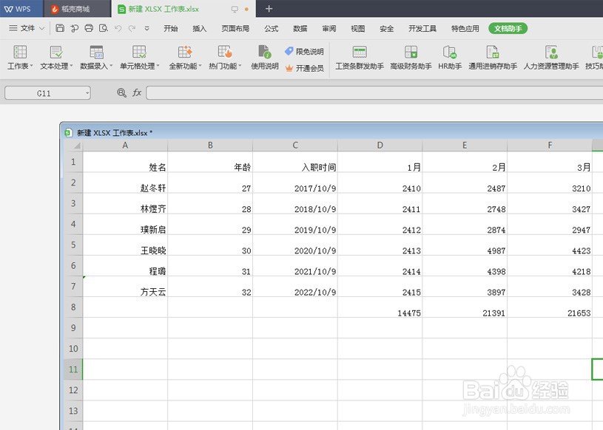Image resolution: width=603 pixels, height=430 pixels.
Task: Open the 数据录入 tool dropdown
Action: point(96,58)
